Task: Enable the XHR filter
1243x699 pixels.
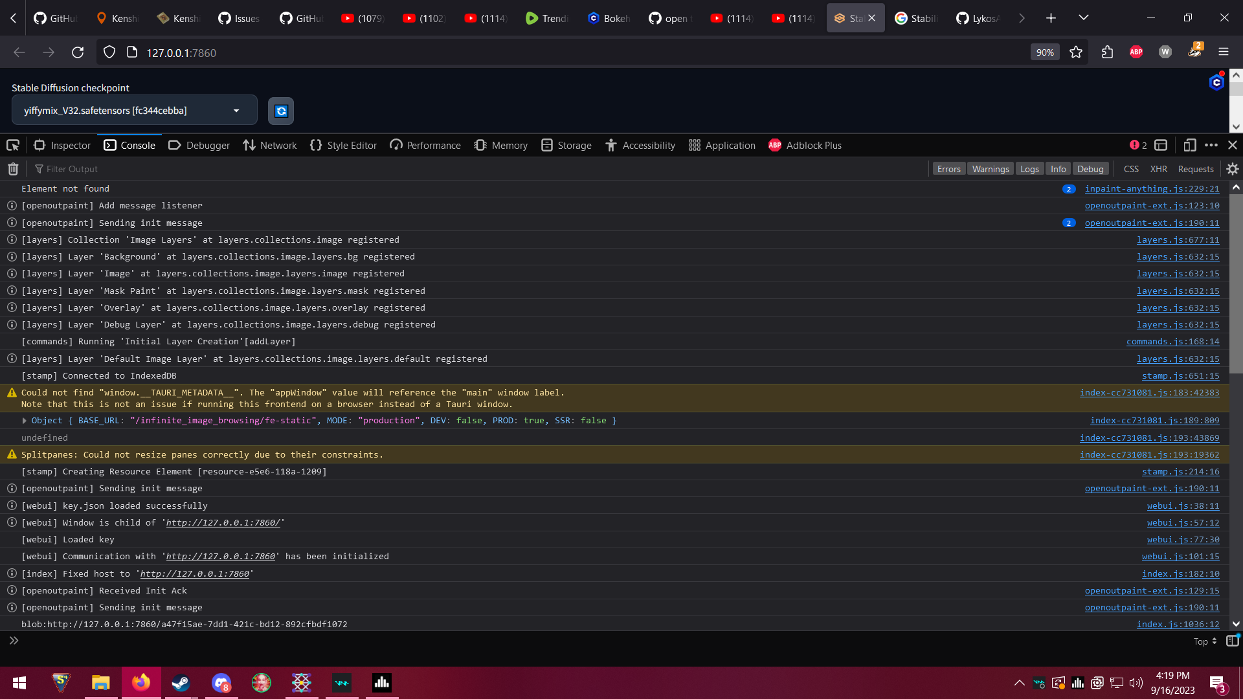Action: pos(1158,168)
